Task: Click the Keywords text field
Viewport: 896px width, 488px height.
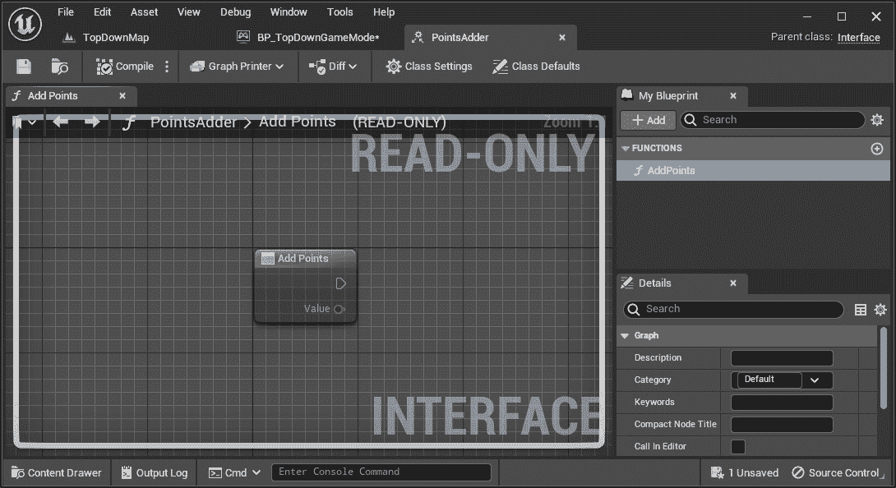Action: coord(782,403)
